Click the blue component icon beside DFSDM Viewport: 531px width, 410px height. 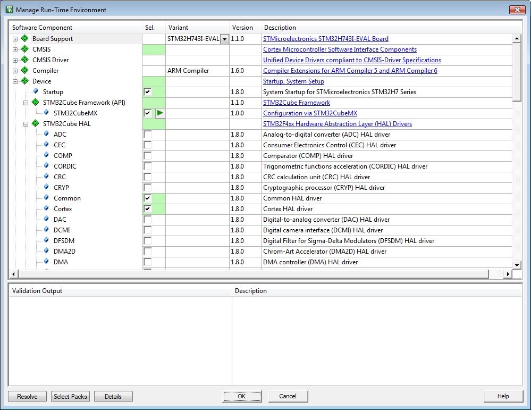pyautogui.click(x=46, y=240)
